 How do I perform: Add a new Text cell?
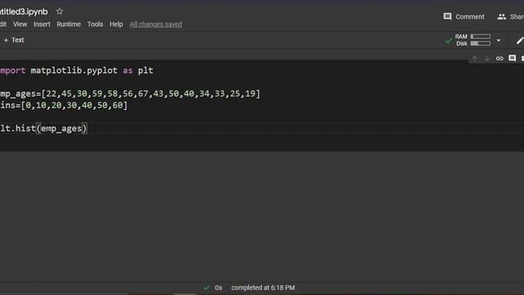[x=14, y=40]
